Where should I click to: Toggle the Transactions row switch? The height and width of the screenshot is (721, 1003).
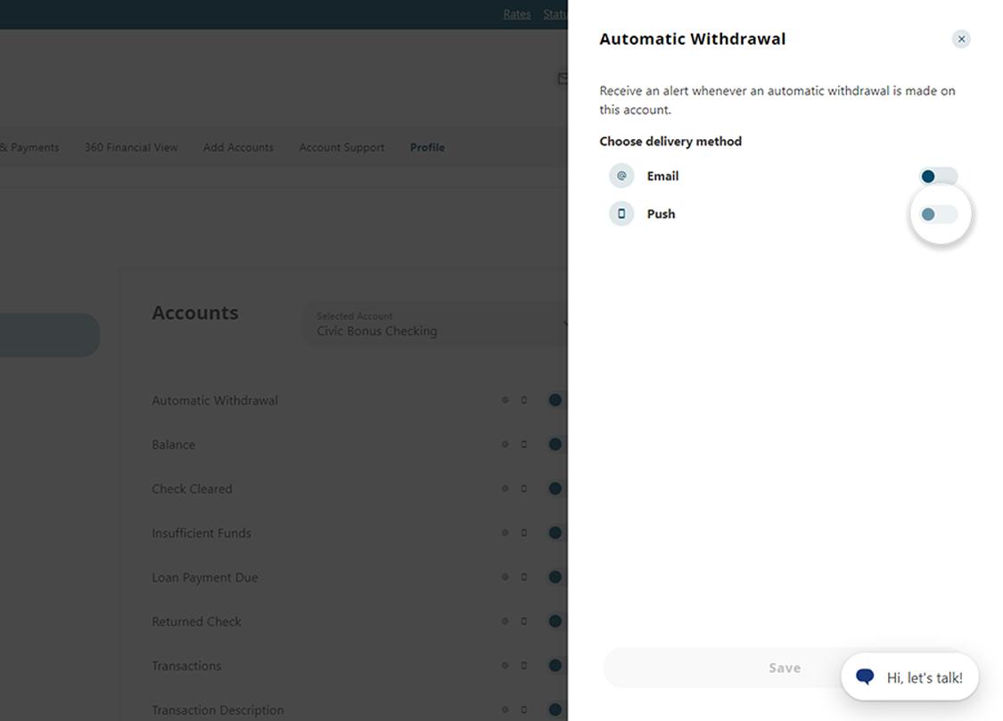click(x=556, y=666)
